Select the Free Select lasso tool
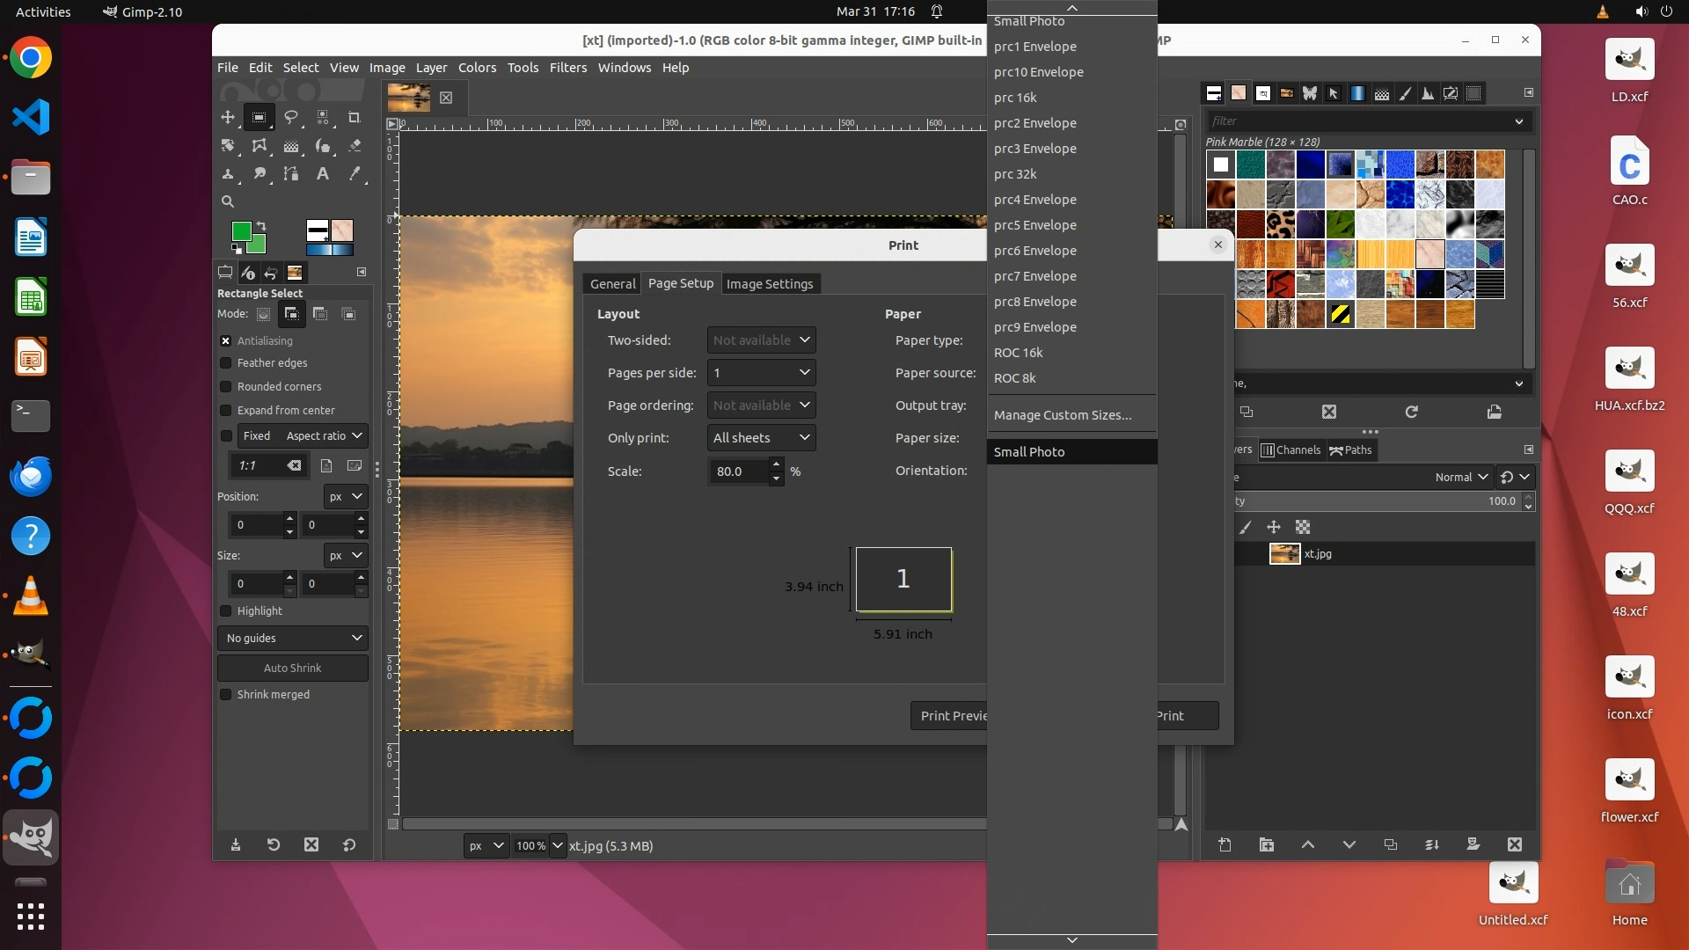This screenshot has height=950, width=1689. pyautogui.click(x=291, y=117)
